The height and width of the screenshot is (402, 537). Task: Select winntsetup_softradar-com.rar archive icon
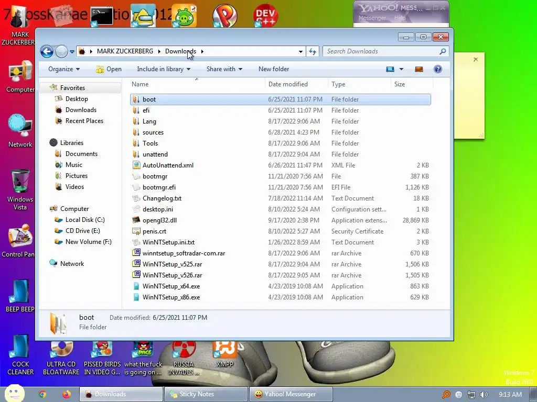click(136, 253)
